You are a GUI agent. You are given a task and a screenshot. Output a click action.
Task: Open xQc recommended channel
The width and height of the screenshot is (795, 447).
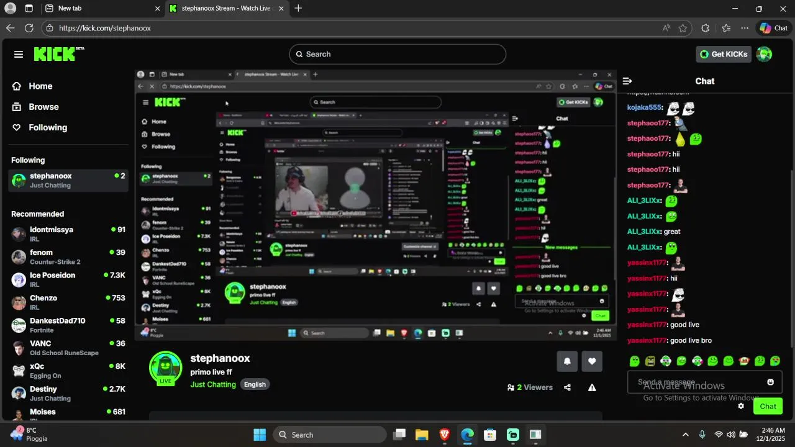pos(68,371)
